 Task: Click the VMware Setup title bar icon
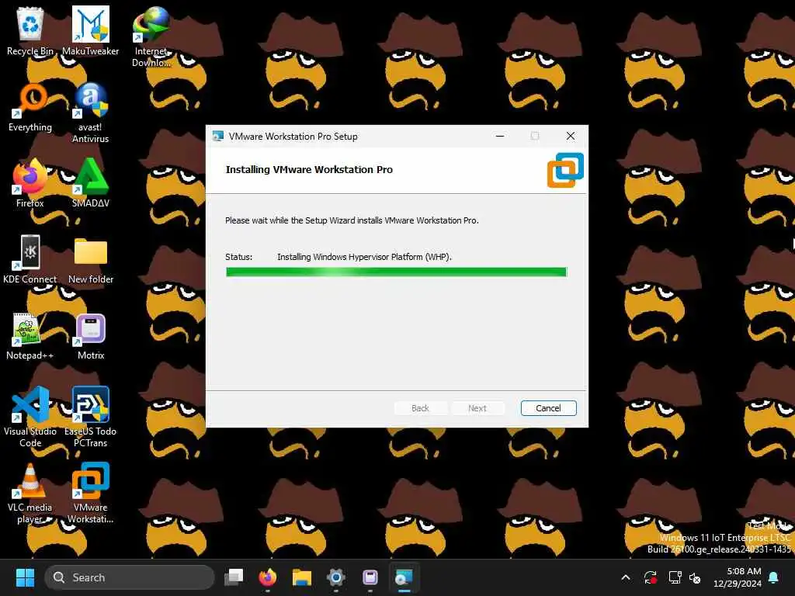[x=218, y=136]
